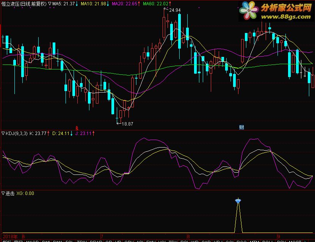Switch to the MTM indicator tab
Screen dimensions: 315x242
[254, 241]
